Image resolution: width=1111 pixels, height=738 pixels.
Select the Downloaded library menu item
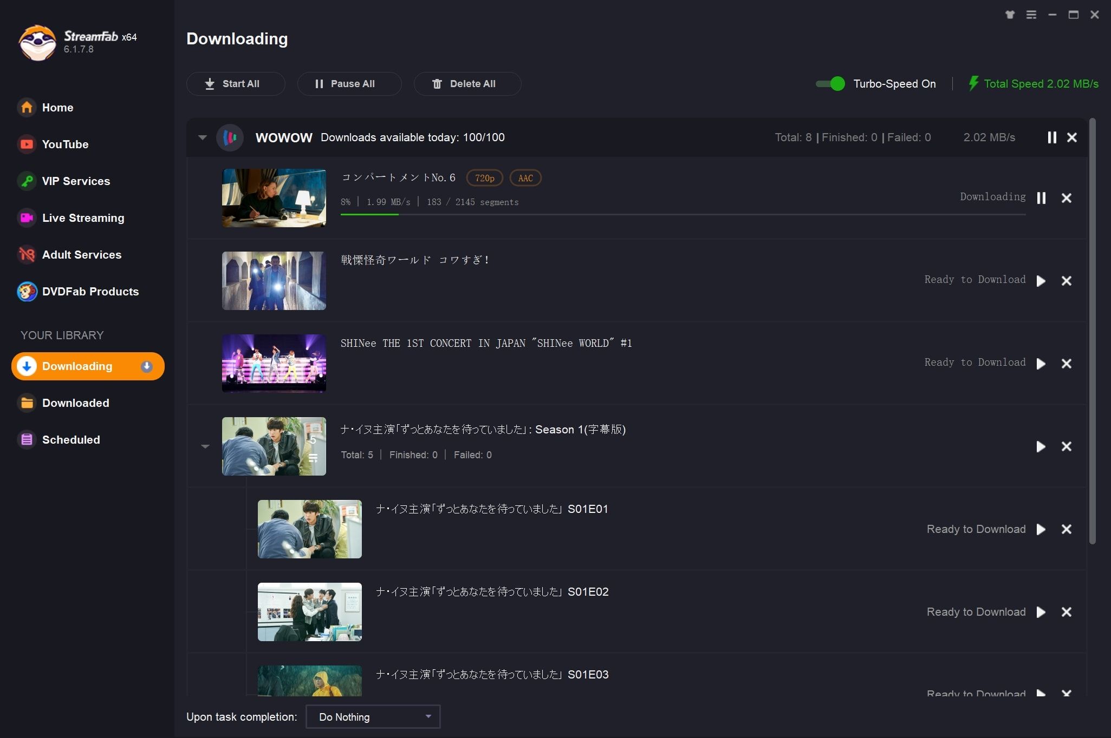pyautogui.click(x=75, y=402)
